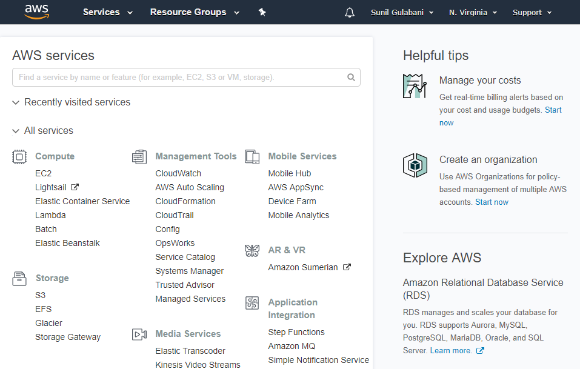Open Mobile Analytics
The width and height of the screenshot is (580, 369).
pos(299,215)
